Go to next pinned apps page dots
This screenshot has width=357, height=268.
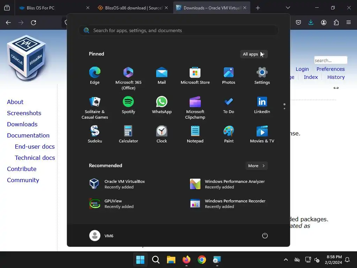click(x=284, y=106)
